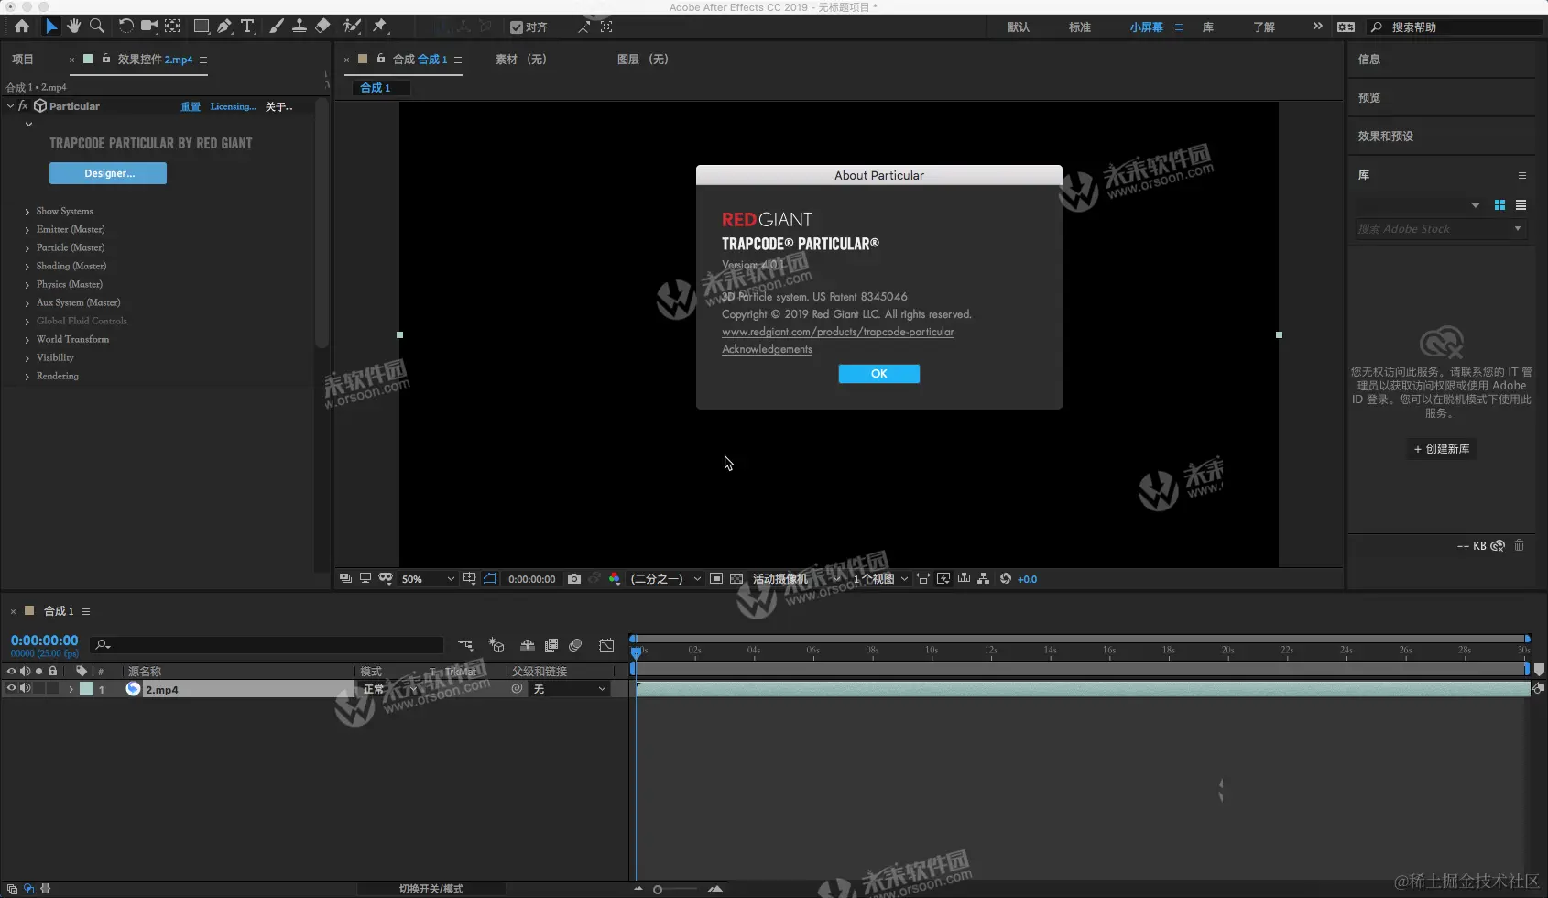Select the Rectangle shape tool
This screenshot has width=1548, height=898.
coord(202,27)
